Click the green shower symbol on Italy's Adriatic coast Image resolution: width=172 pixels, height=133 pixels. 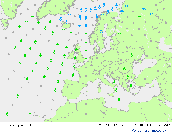pos(114,81)
